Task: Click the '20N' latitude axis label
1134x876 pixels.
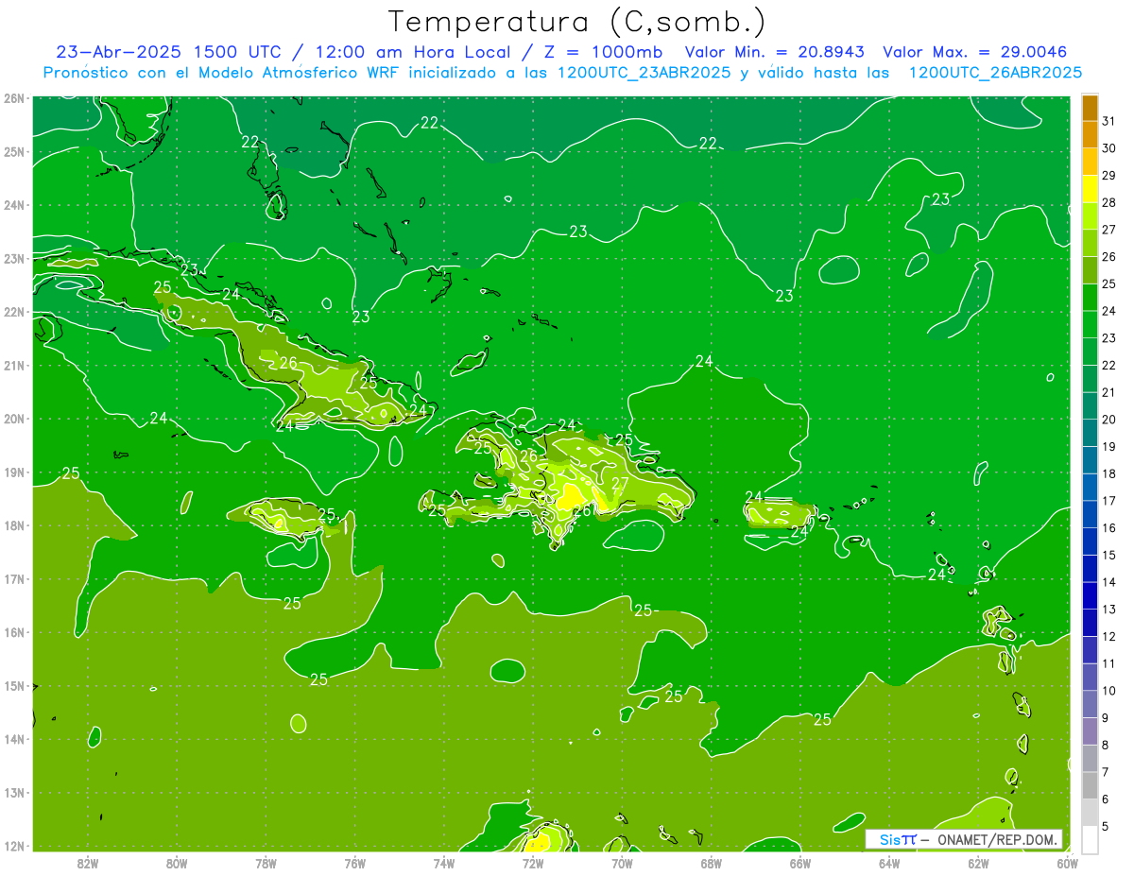Action: click(x=13, y=419)
